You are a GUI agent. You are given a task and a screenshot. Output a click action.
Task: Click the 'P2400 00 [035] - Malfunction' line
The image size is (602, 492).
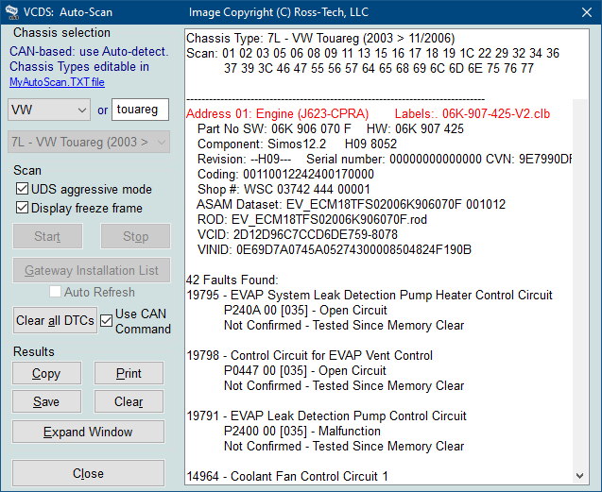click(302, 431)
